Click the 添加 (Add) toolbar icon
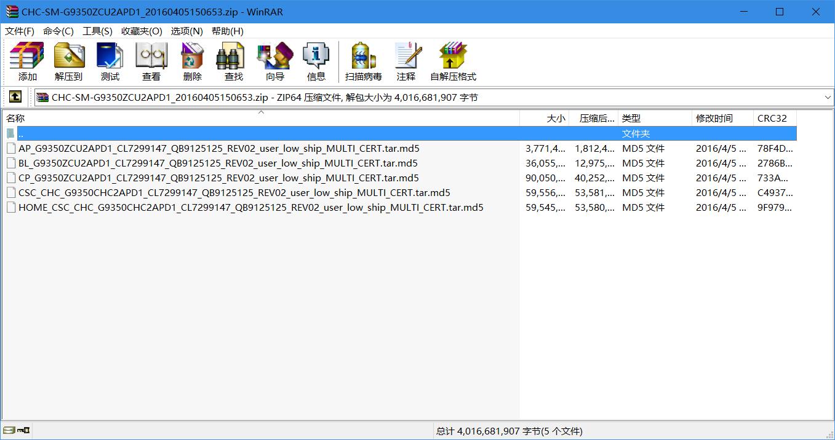 (x=27, y=61)
